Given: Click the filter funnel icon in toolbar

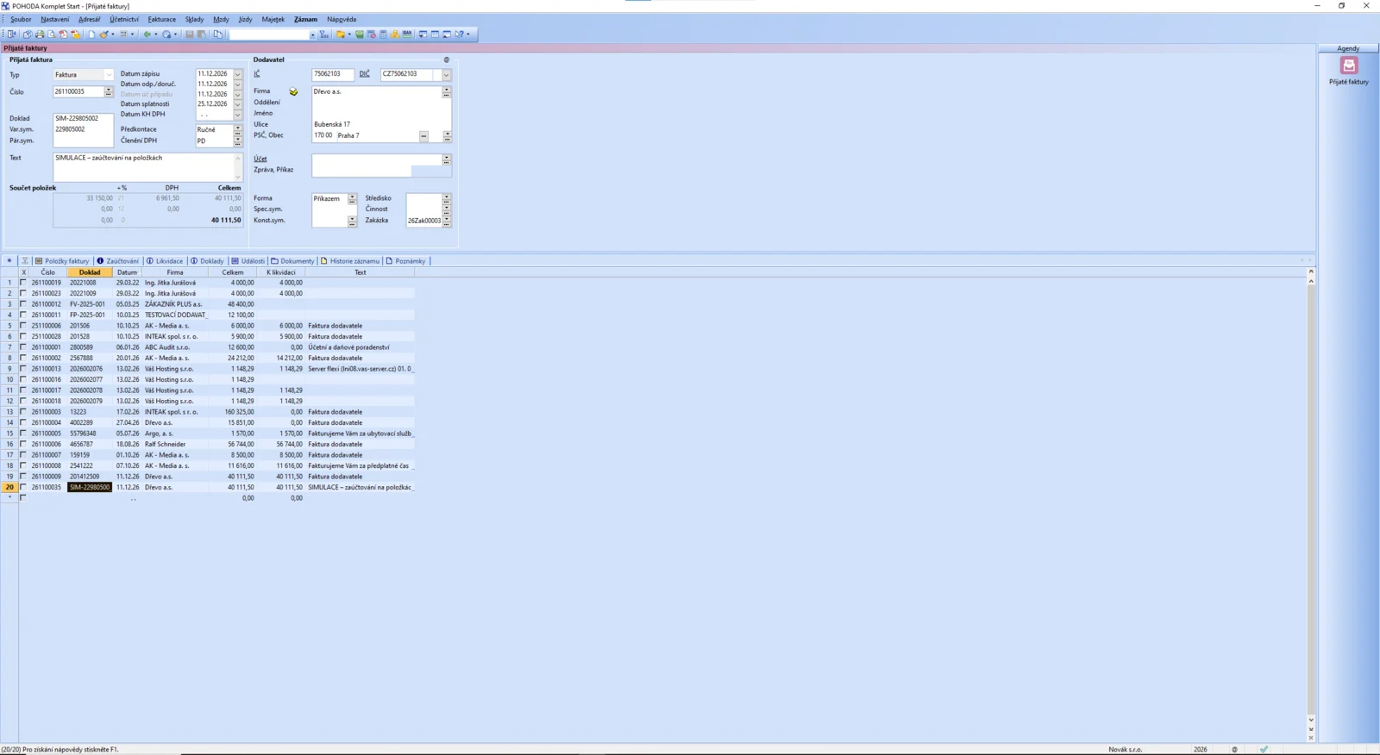Looking at the screenshot, I should pos(323,34).
